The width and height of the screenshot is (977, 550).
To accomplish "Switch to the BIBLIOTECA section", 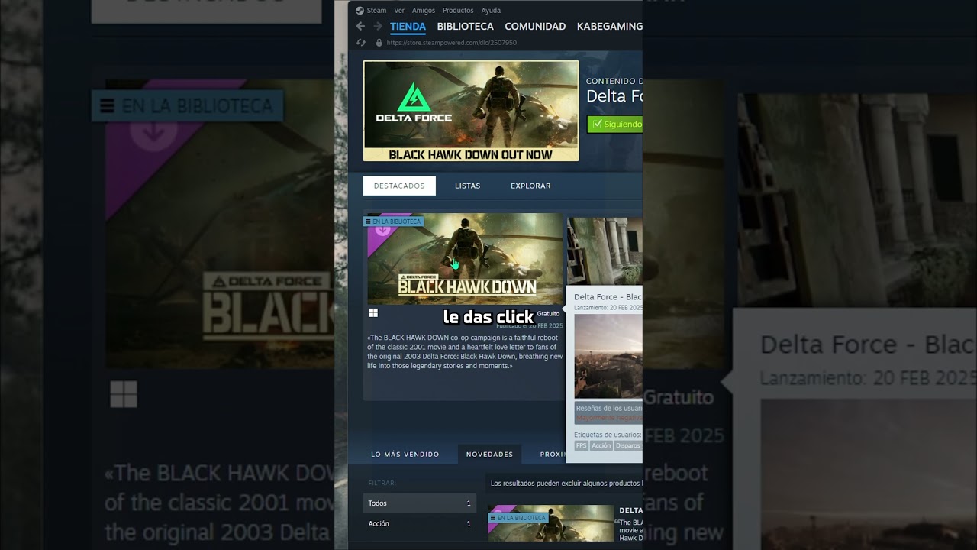I will pos(465,27).
